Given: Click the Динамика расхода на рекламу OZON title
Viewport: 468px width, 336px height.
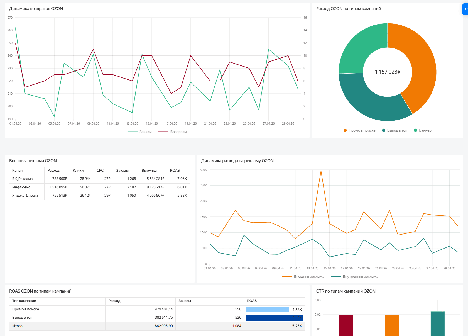Looking at the screenshot, I should (x=237, y=161).
